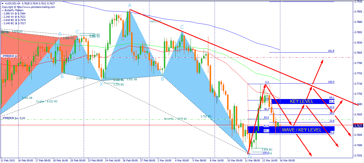Click the '2 Mar 16:00' time label
The image size is (364, 163).
pos(164,161)
